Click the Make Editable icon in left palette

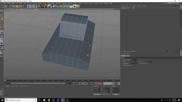2,11
